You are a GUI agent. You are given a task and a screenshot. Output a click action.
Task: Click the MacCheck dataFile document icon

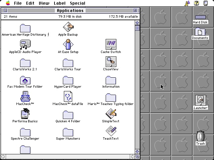tap(68, 96)
